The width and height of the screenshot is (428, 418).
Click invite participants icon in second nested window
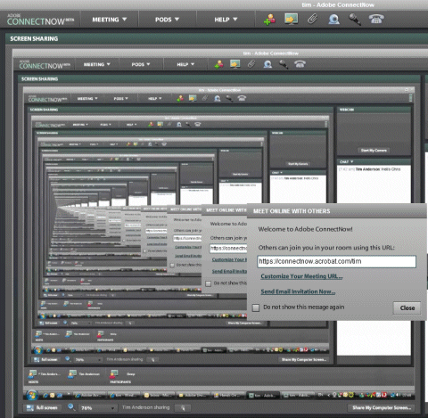coord(180,98)
